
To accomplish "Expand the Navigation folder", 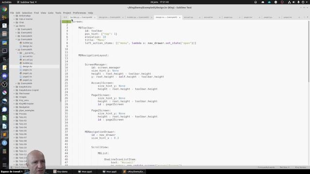I will 14,107.
